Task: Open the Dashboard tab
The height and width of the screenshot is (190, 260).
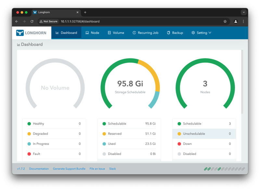Action: pos(66,33)
